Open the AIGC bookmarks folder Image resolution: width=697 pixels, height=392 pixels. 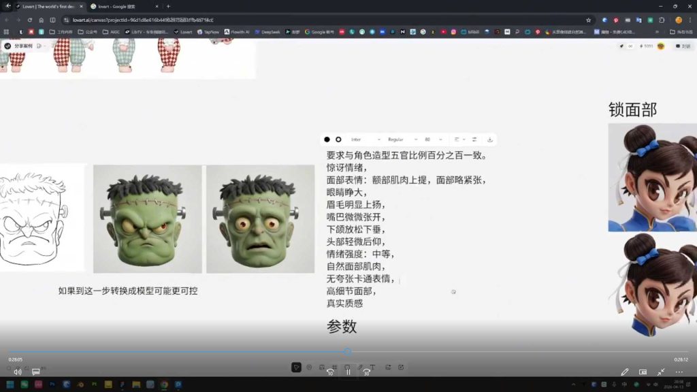pos(111,32)
